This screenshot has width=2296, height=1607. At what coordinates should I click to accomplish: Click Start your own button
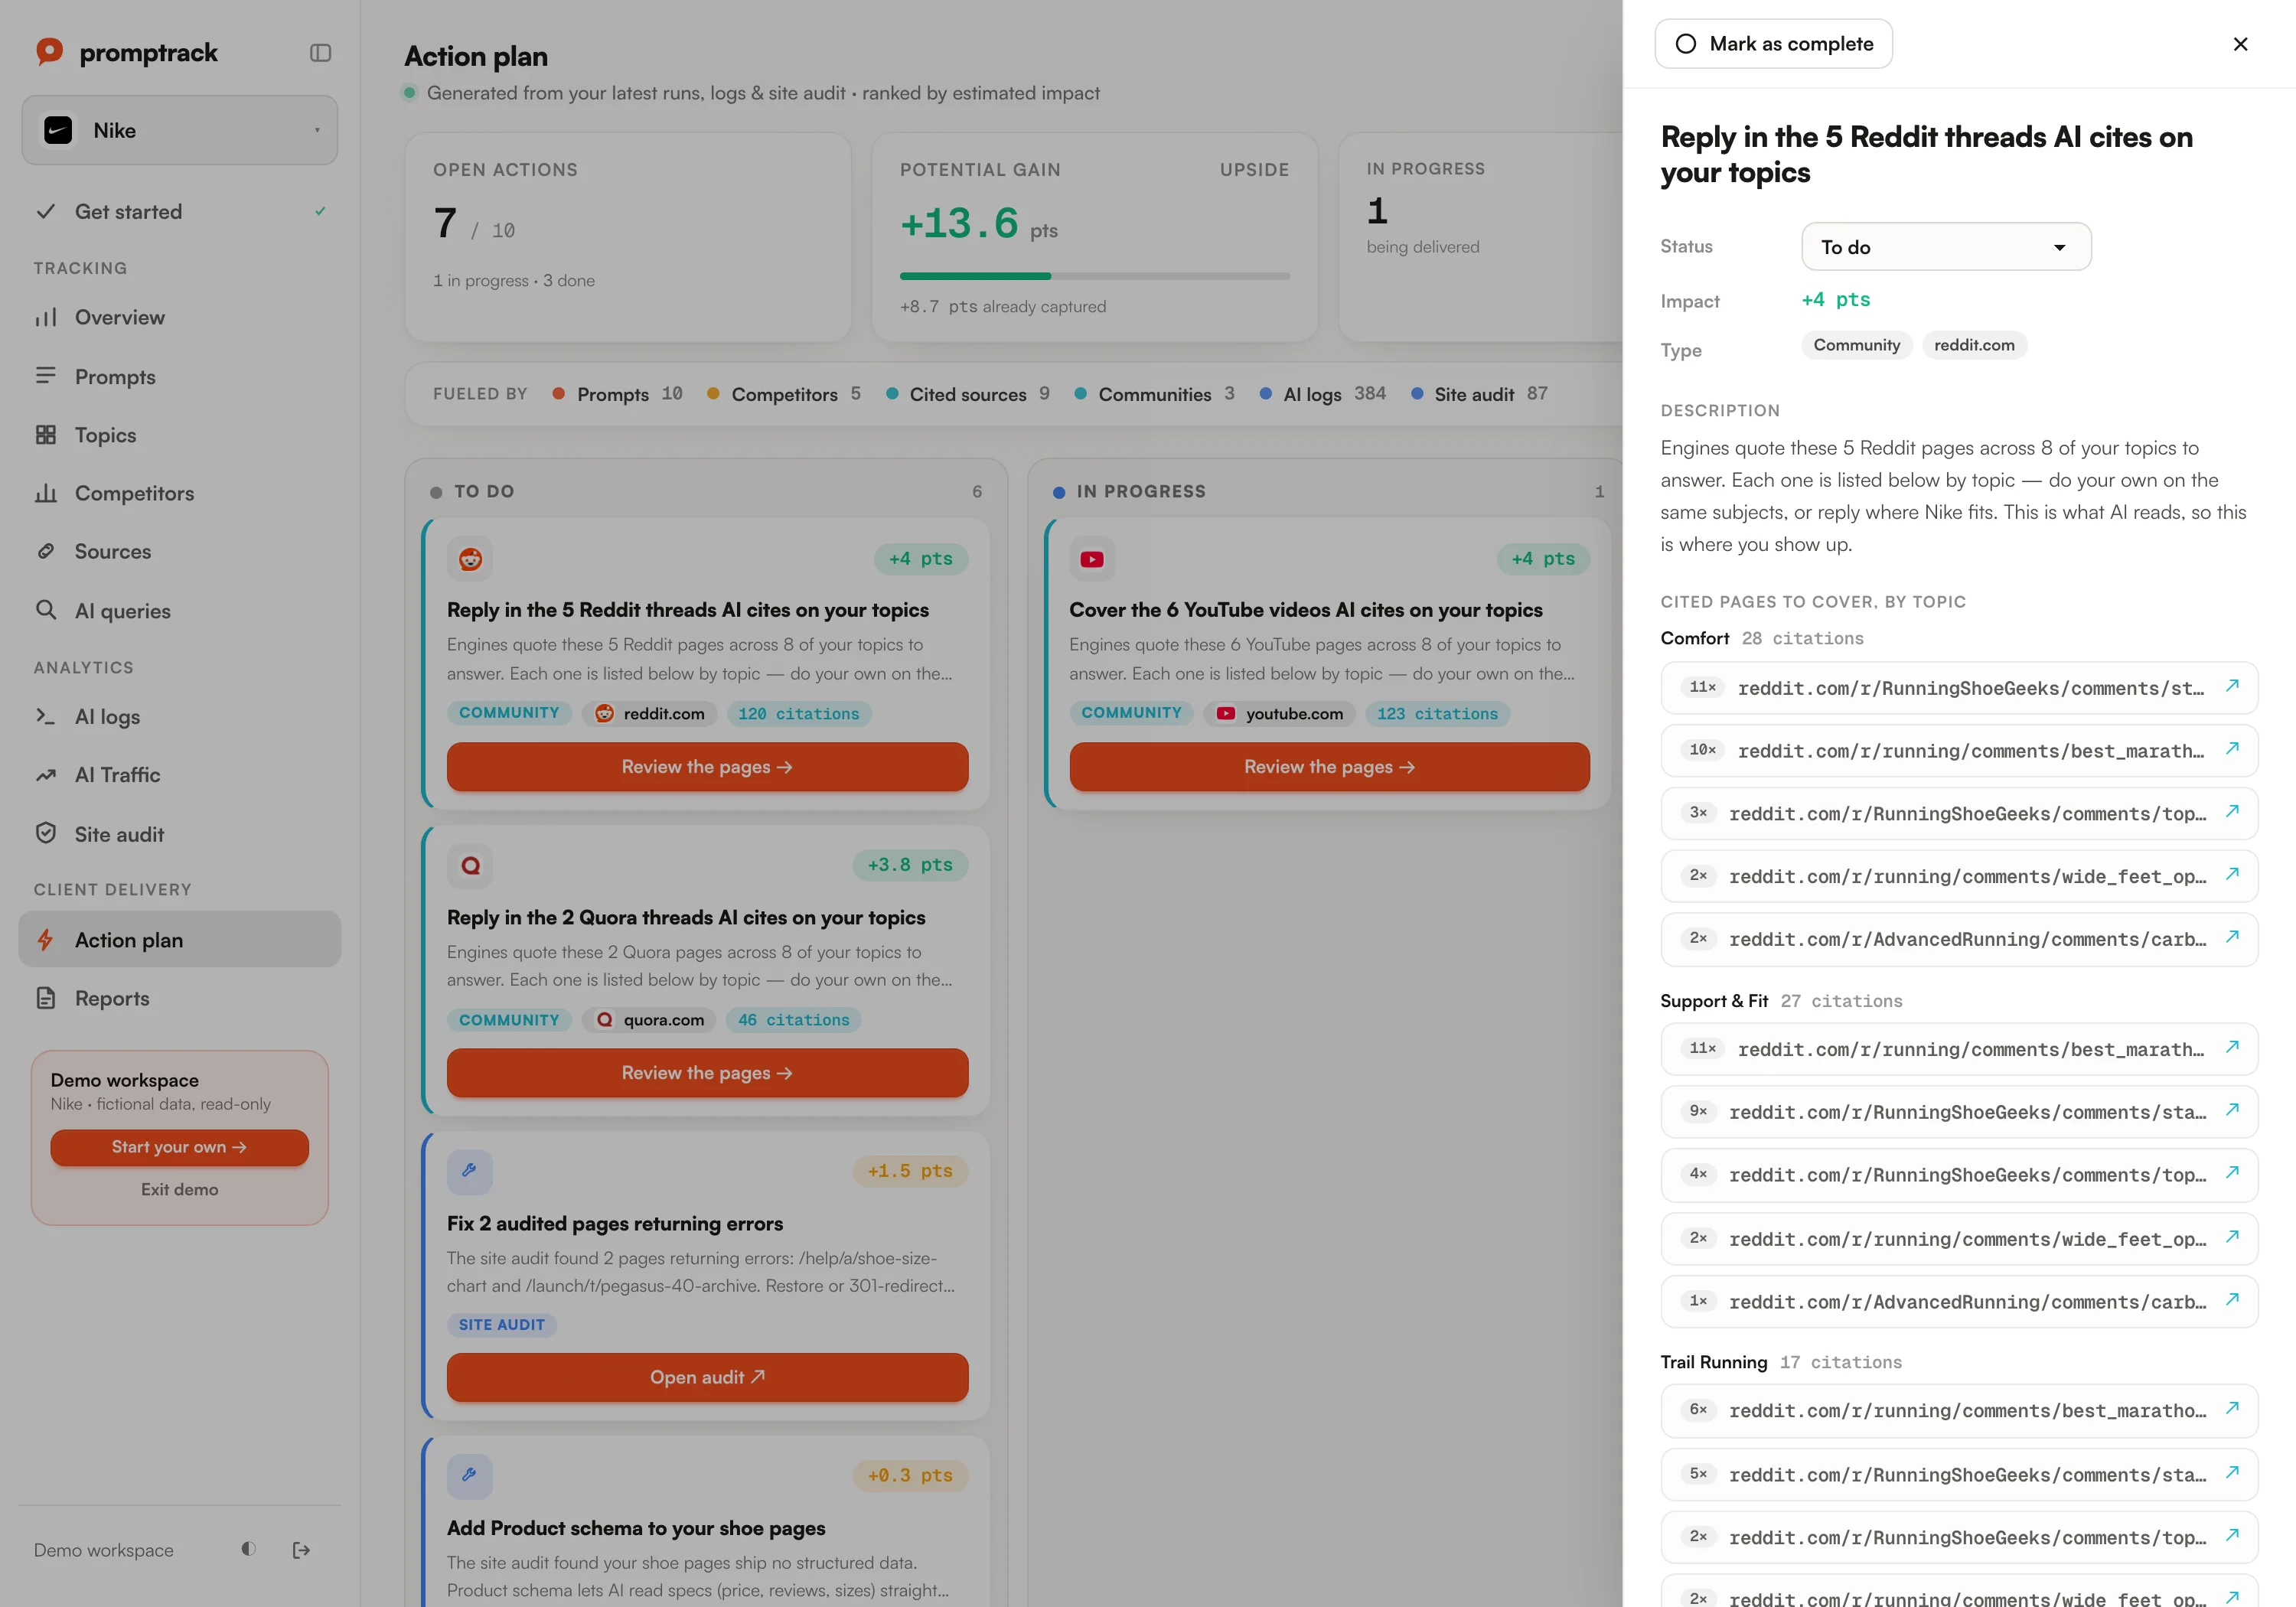180,1147
